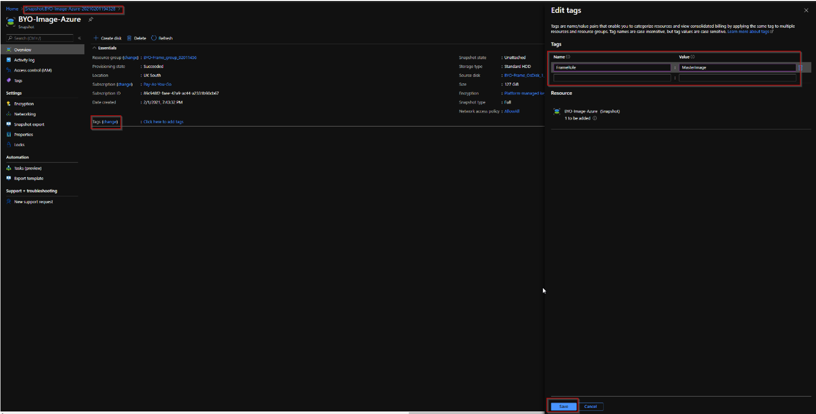Click 'Click here to add tags'
Image resolution: width=816 pixels, height=414 pixels.
point(163,122)
